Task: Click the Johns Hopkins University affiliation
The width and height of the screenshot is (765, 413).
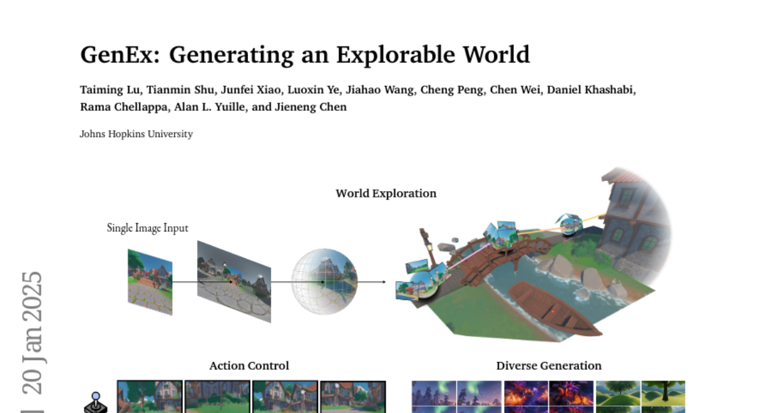Action: tap(136, 134)
